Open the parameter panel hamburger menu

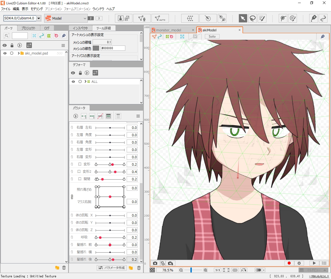tap(138, 116)
